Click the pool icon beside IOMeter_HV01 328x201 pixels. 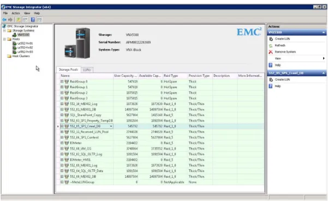[67, 160]
